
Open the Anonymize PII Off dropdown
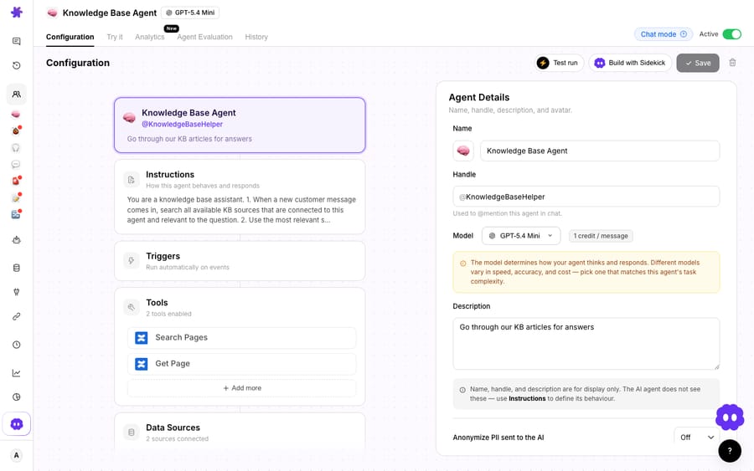click(697, 438)
